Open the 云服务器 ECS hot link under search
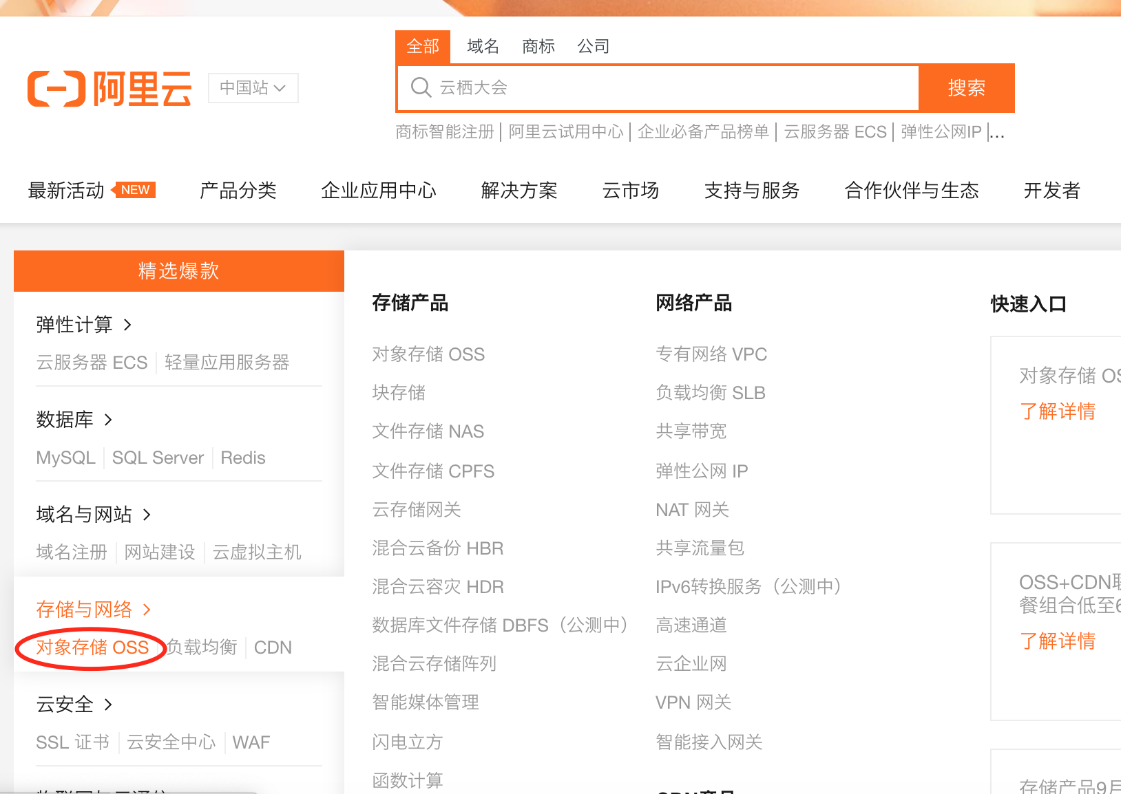Viewport: 1121px width, 794px height. (x=835, y=131)
